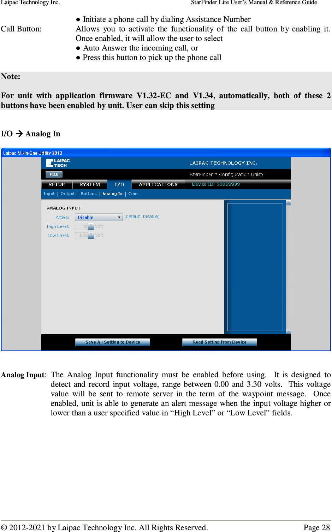Click the blue side panel
332x532 pixels.
click(255, 267)
